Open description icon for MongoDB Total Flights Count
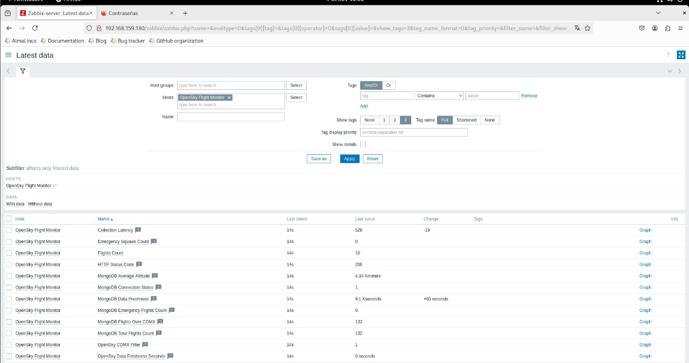This screenshot has height=363, width=689. 159,333
